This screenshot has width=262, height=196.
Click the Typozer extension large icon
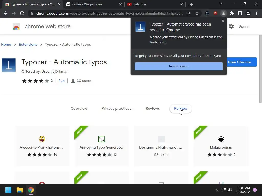(9, 65)
